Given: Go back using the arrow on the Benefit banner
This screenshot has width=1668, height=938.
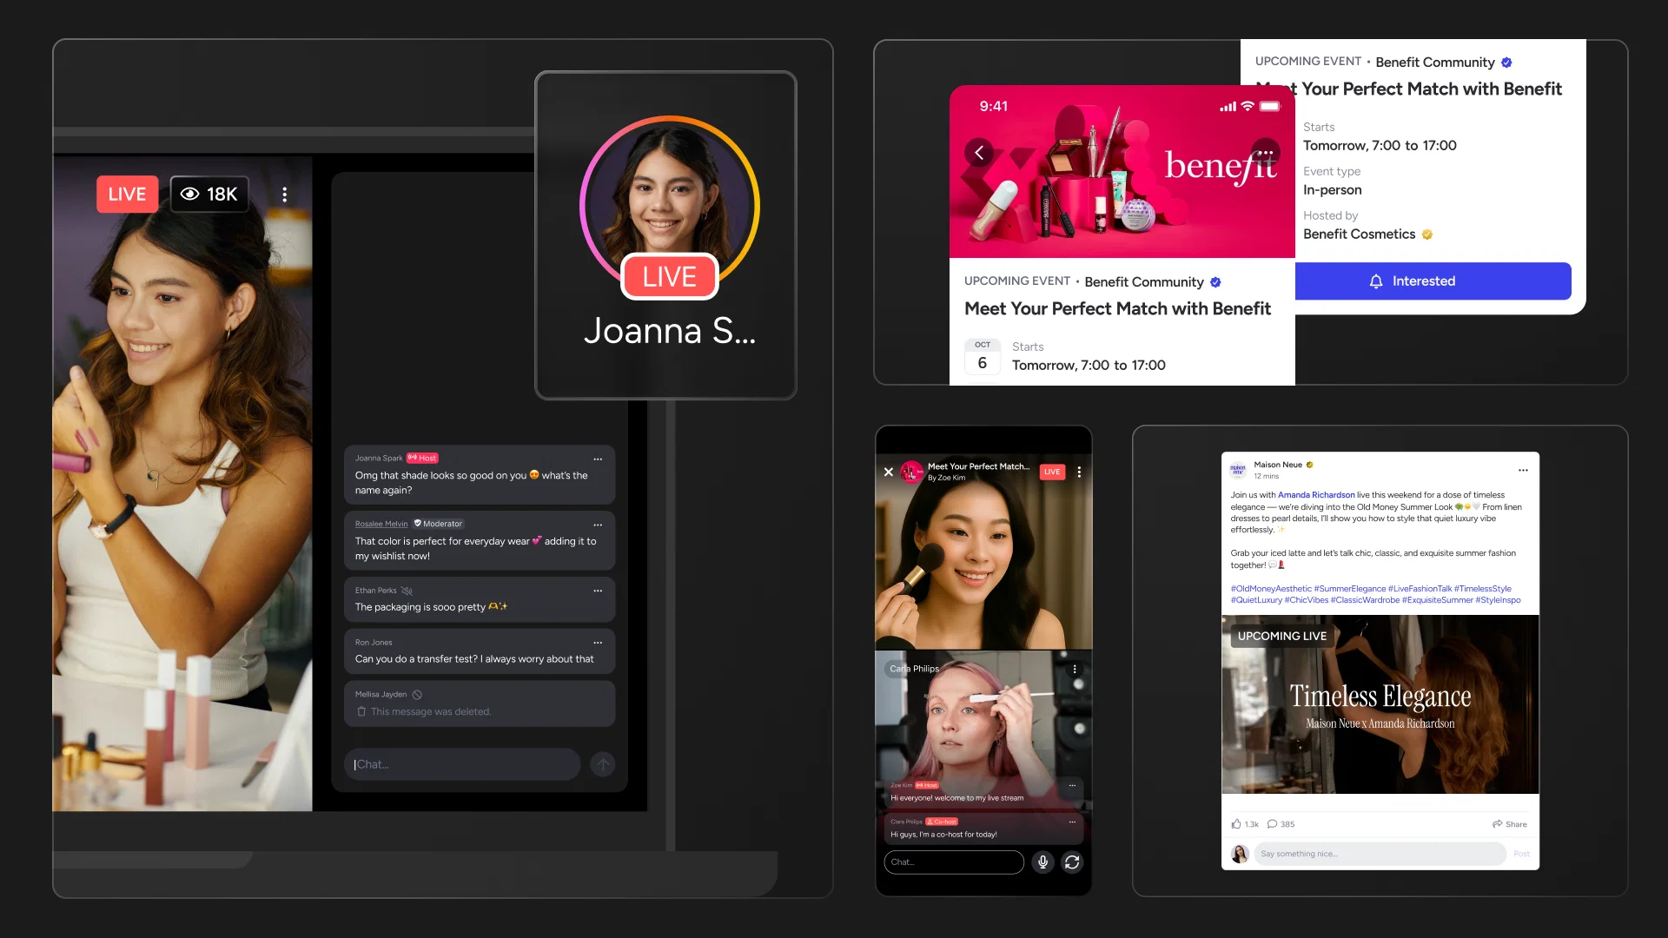Looking at the screenshot, I should [979, 153].
